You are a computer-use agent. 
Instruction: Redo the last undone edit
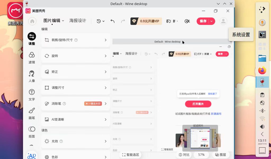[123, 21]
